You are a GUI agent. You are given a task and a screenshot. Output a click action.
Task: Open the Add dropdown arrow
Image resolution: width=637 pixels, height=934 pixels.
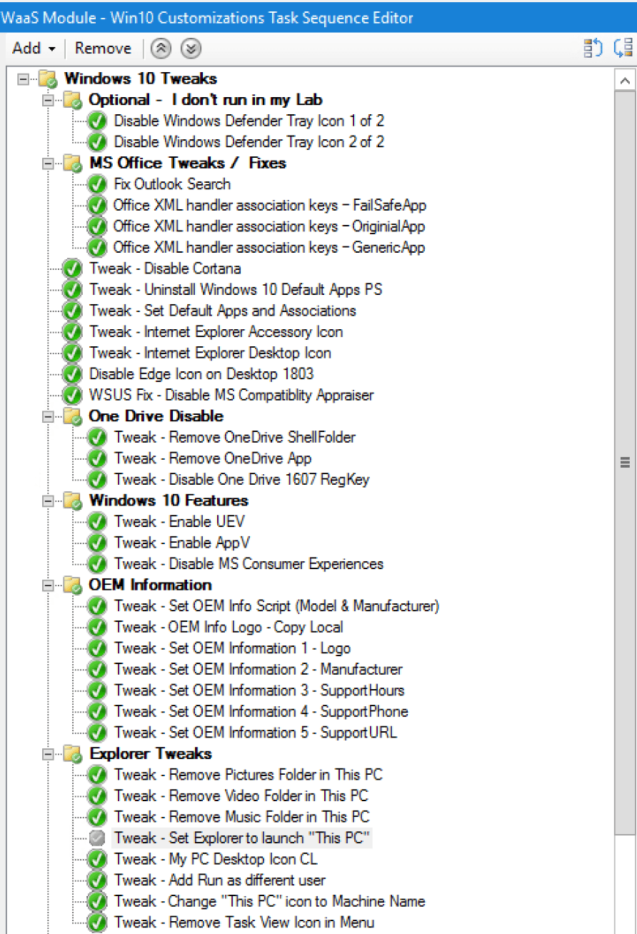point(51,48)
